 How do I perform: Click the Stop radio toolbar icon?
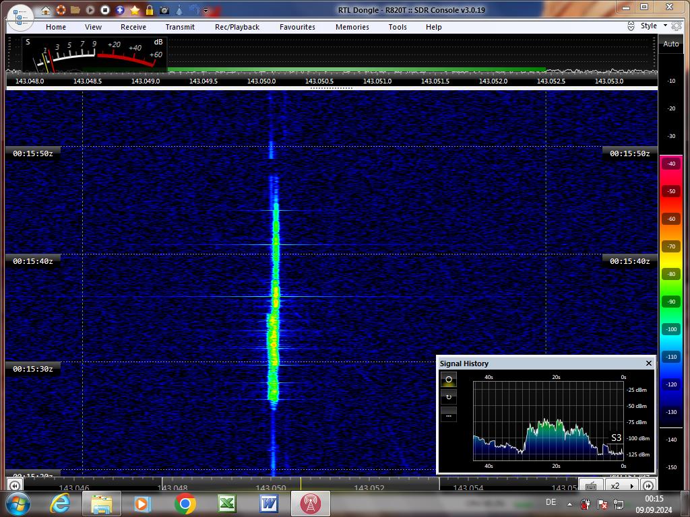[x=104, y=9]
